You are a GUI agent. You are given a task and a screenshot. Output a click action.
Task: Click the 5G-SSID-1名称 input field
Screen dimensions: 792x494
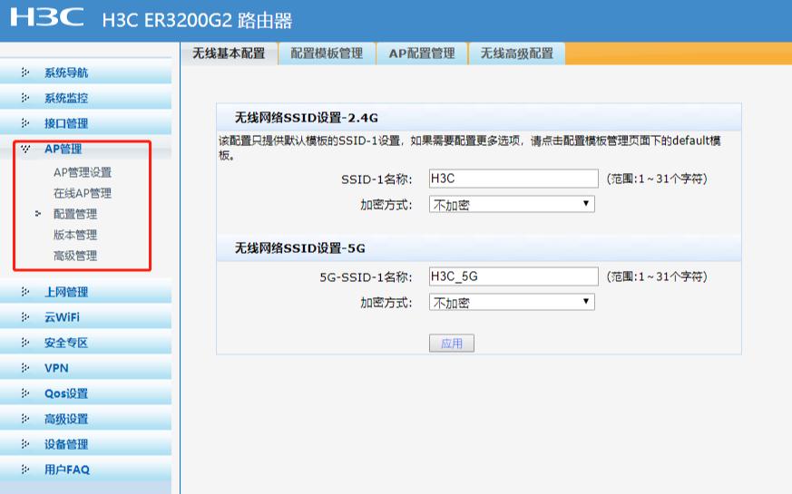(x=513, y=276)
